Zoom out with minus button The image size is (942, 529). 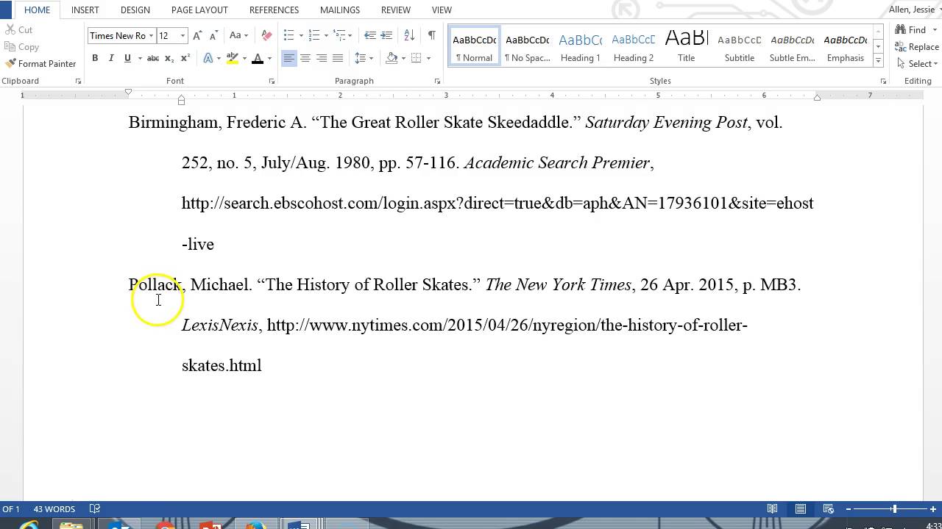point(848,508)
